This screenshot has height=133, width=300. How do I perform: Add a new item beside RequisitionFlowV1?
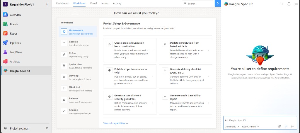(47, 4)
